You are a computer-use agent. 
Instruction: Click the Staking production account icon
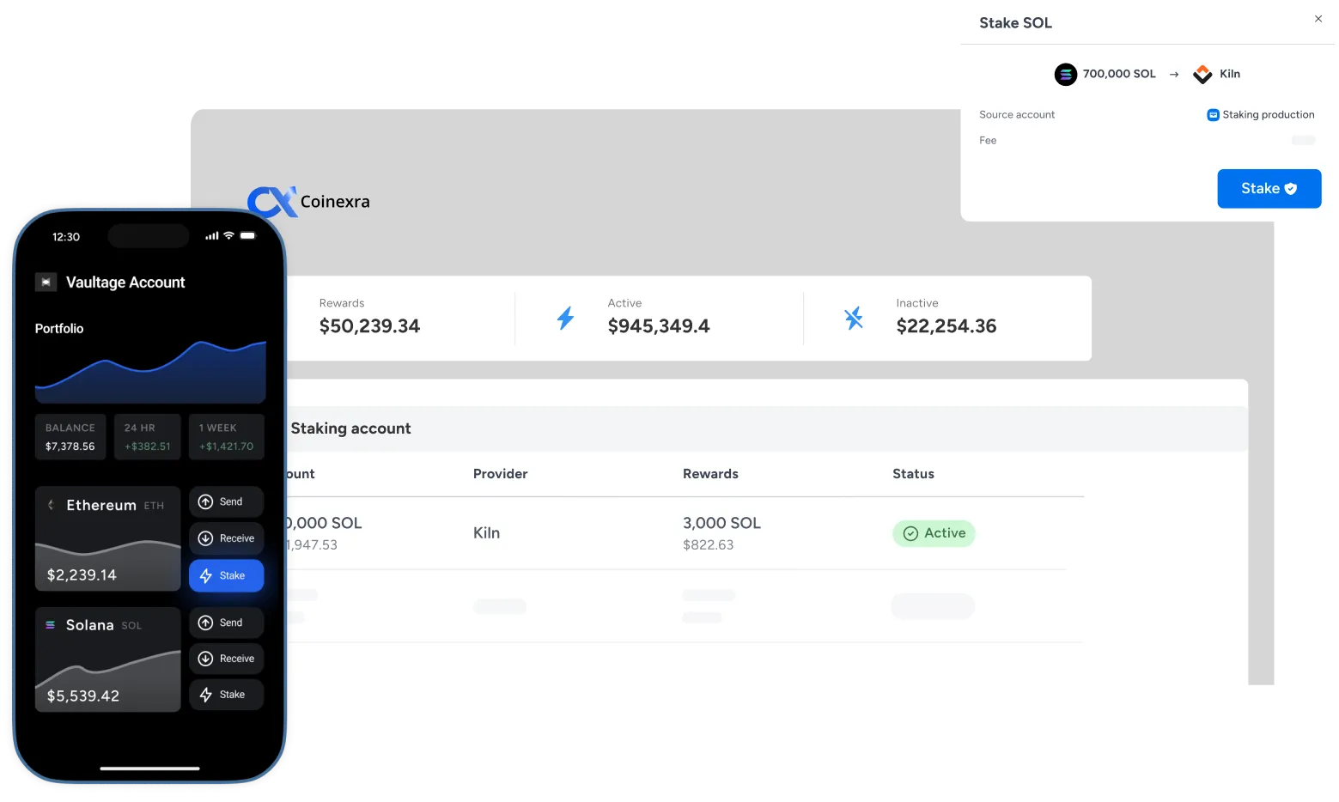[1213, 114]
